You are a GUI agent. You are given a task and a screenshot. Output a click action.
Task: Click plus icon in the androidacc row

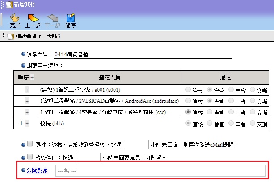pos(27,101)
